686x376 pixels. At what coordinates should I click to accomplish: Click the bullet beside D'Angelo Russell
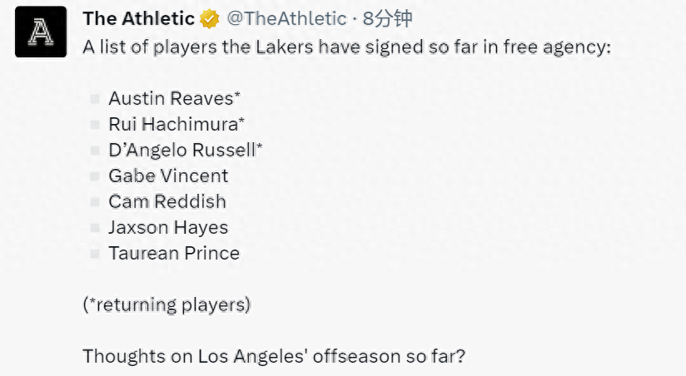coord(95,151)
